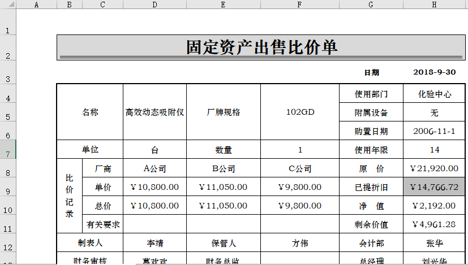Click the original price cell ¥21,920.00

(x=434, y=168)
